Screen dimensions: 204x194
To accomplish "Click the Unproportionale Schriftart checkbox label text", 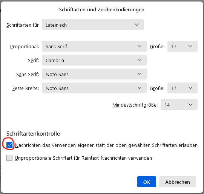I will (x=83, y=158).
